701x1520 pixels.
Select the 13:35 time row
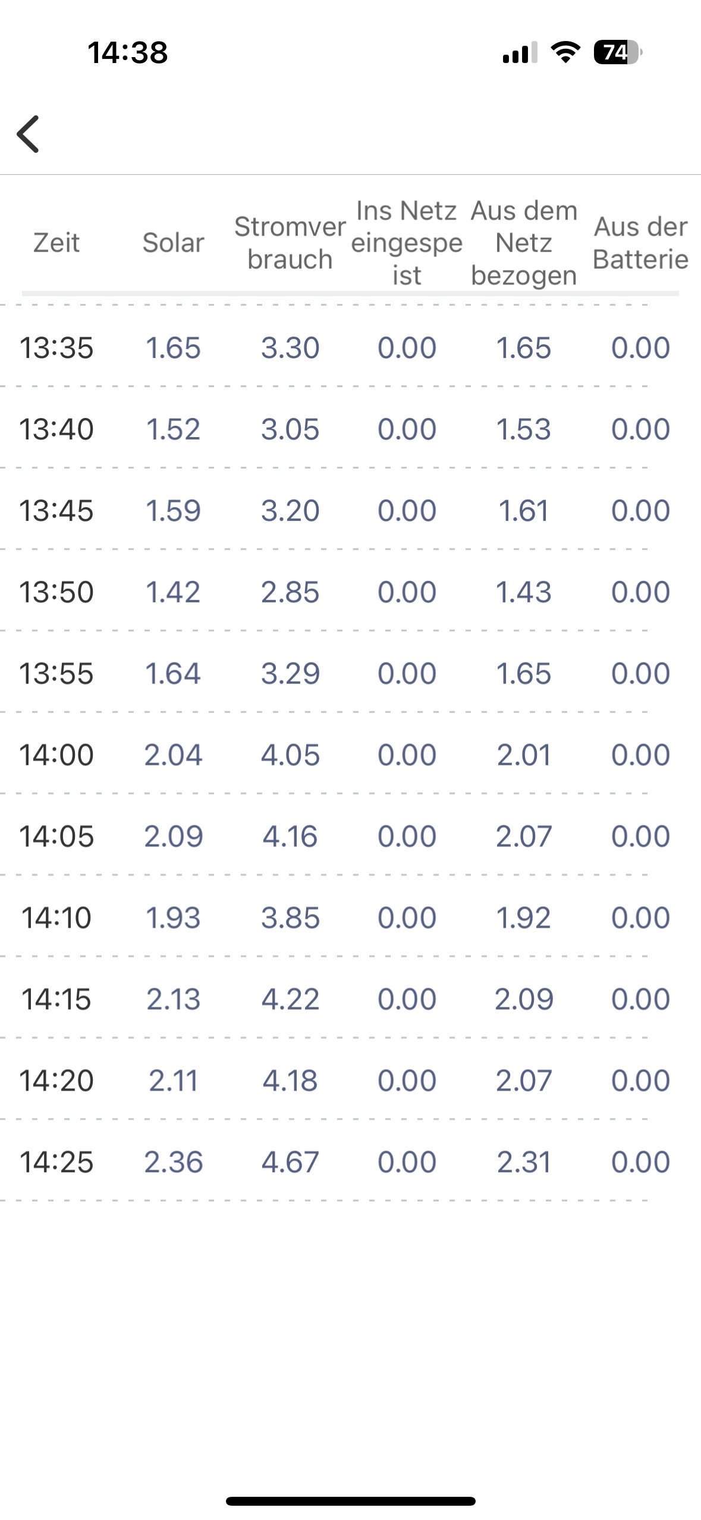56,348
